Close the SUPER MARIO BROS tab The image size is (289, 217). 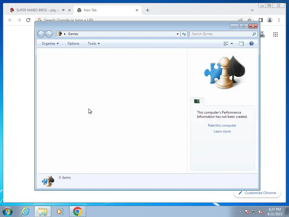coord(69,10)
